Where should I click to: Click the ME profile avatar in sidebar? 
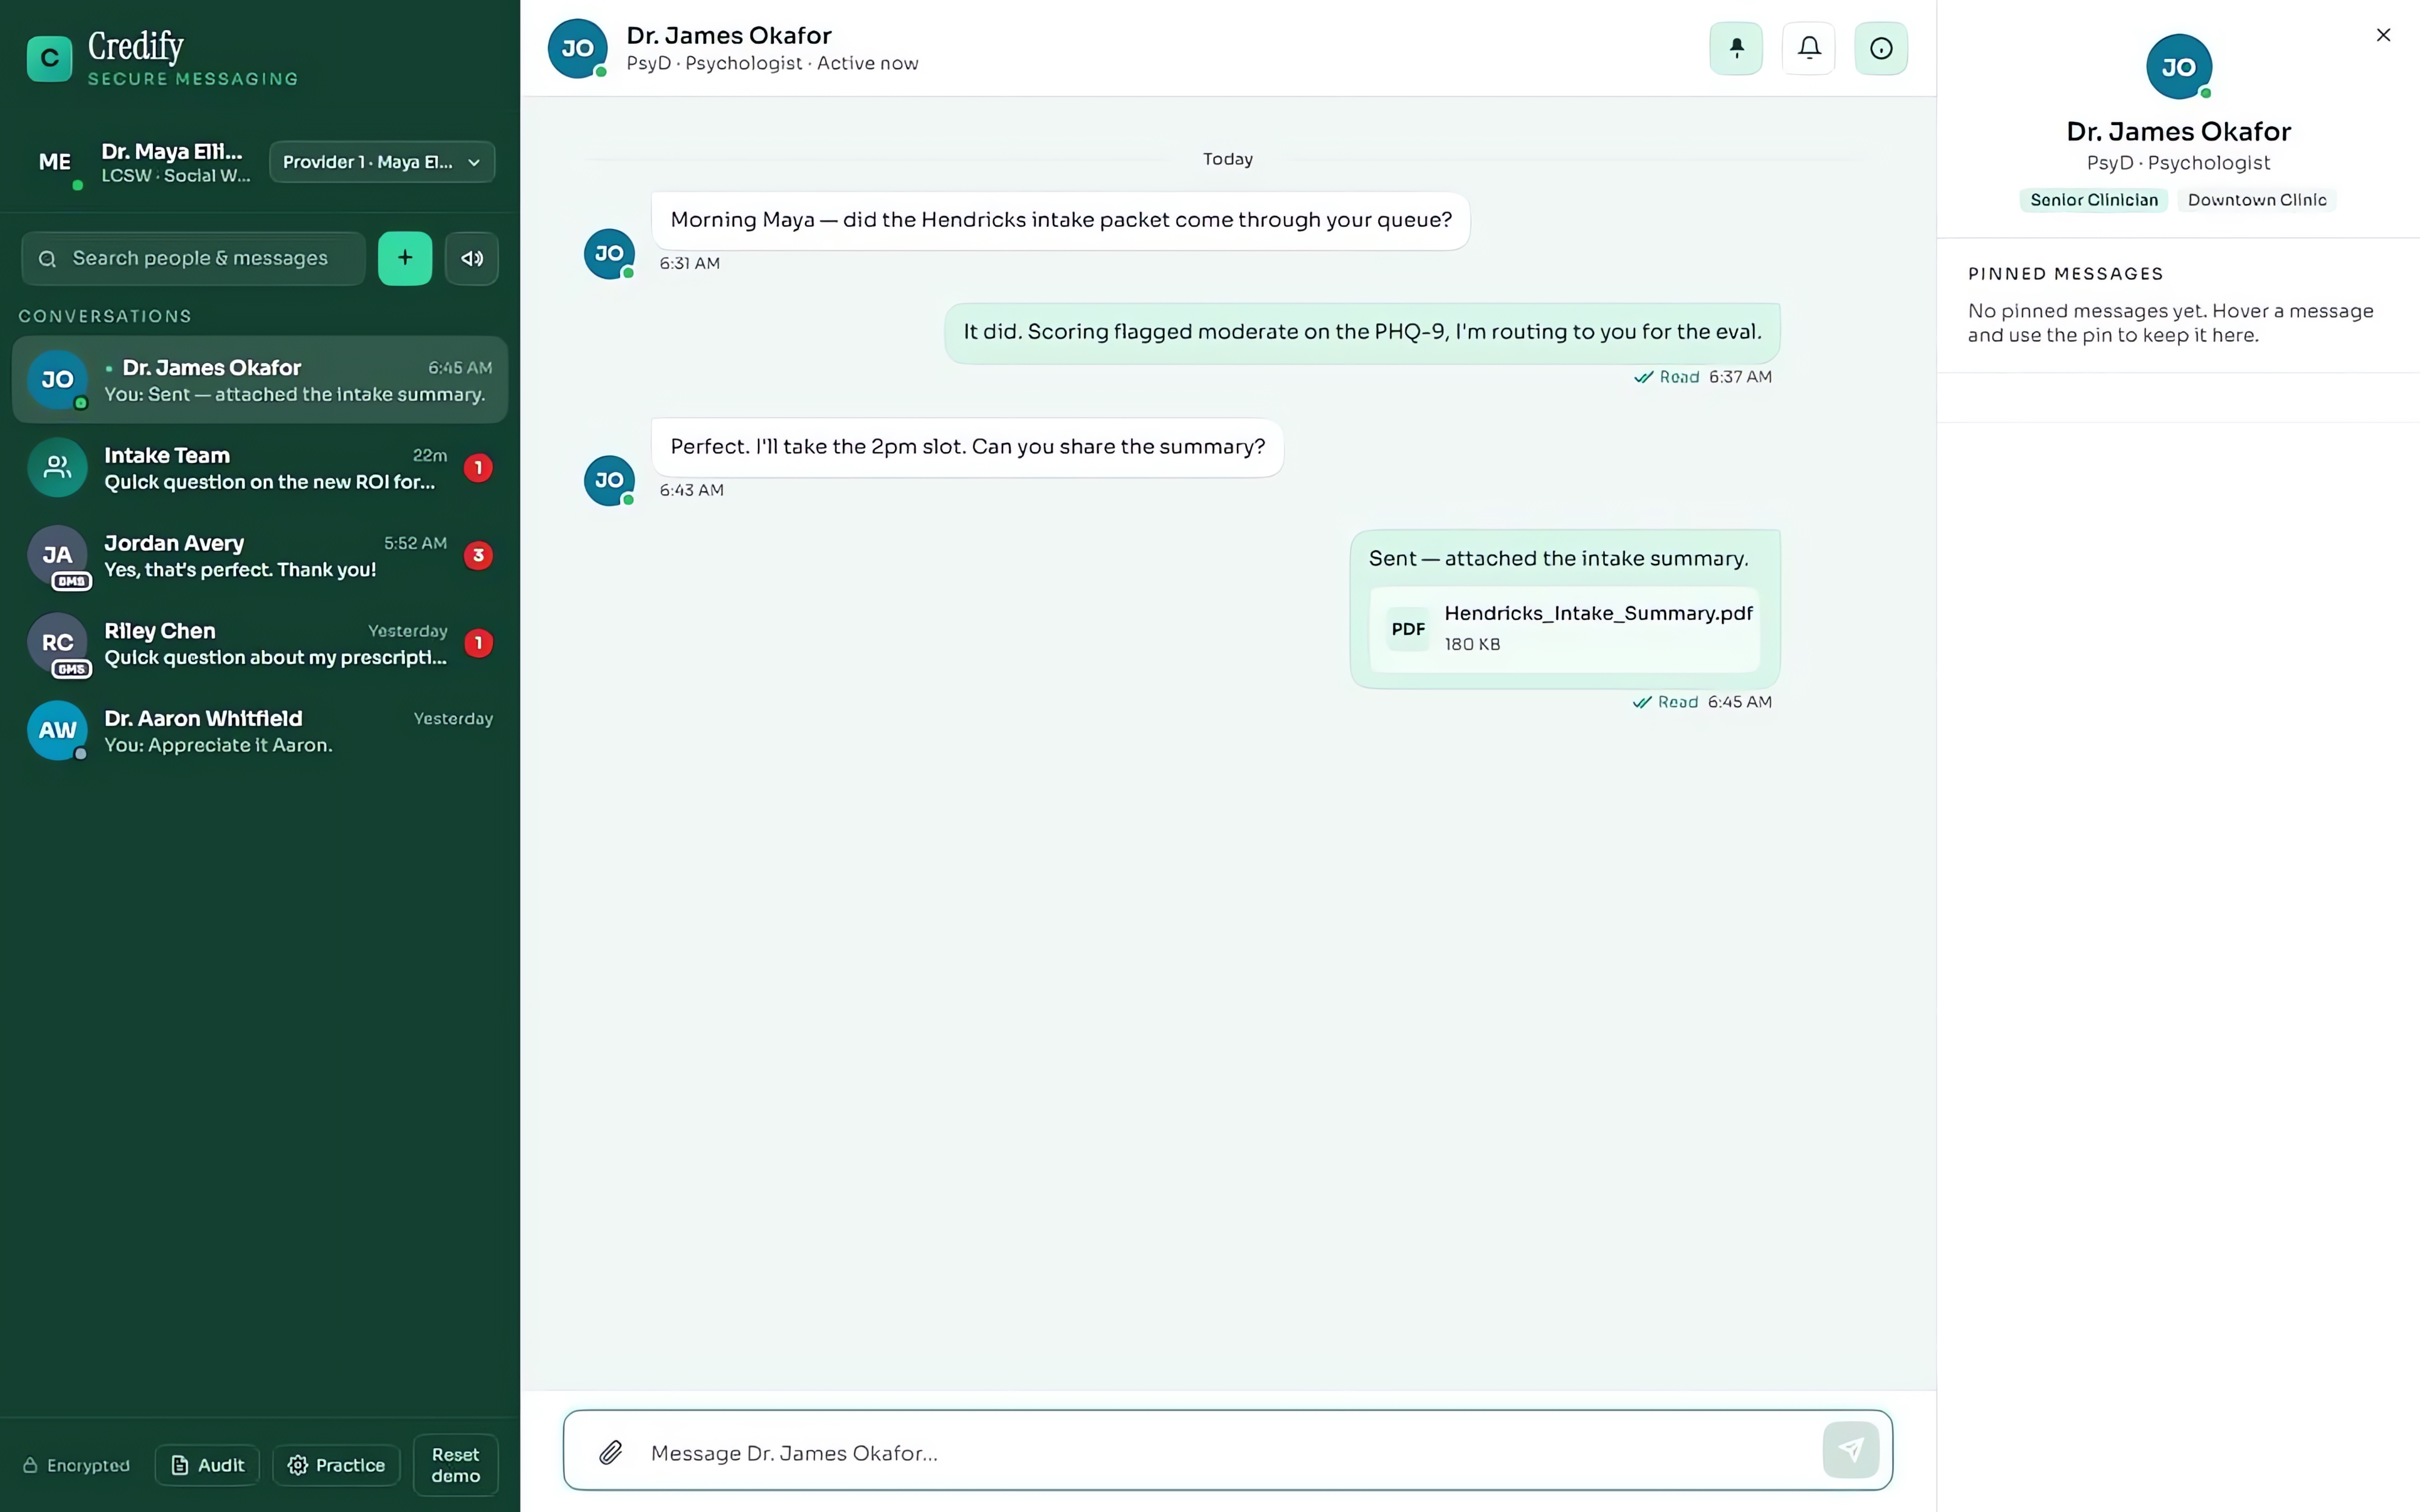click(55, 162)
